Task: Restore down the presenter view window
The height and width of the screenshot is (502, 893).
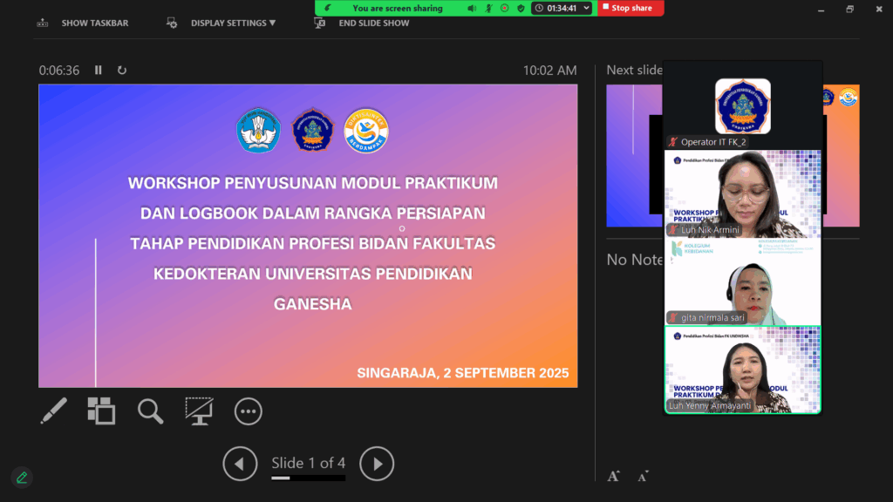Action: point(849,9)
